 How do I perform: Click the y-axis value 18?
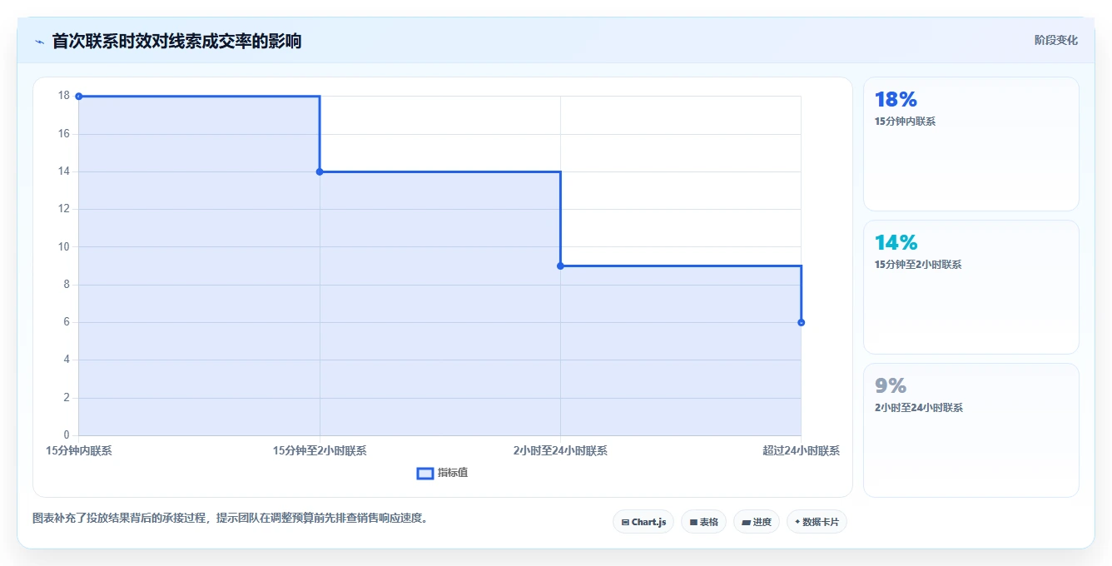(x=64, y=96)
